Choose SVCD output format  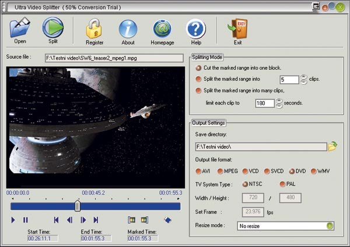(x=267, y=171)
